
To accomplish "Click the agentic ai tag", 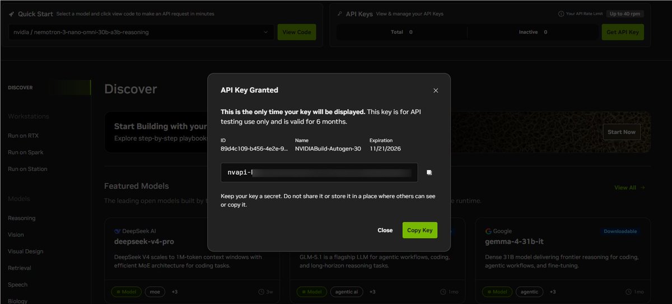I will pos(348,292).
